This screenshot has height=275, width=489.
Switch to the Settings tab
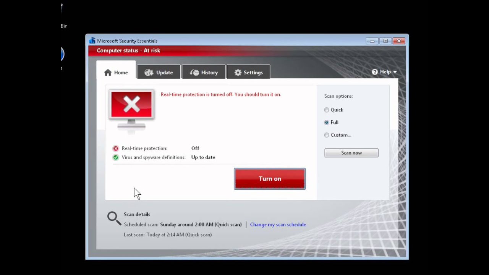[248, 72]
